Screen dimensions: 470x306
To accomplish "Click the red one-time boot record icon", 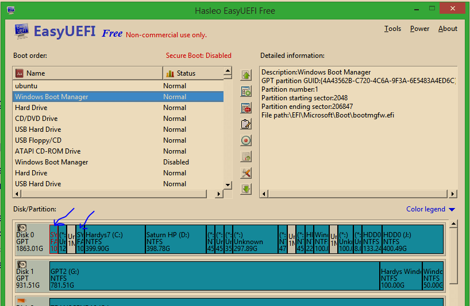I will point(246,140).
